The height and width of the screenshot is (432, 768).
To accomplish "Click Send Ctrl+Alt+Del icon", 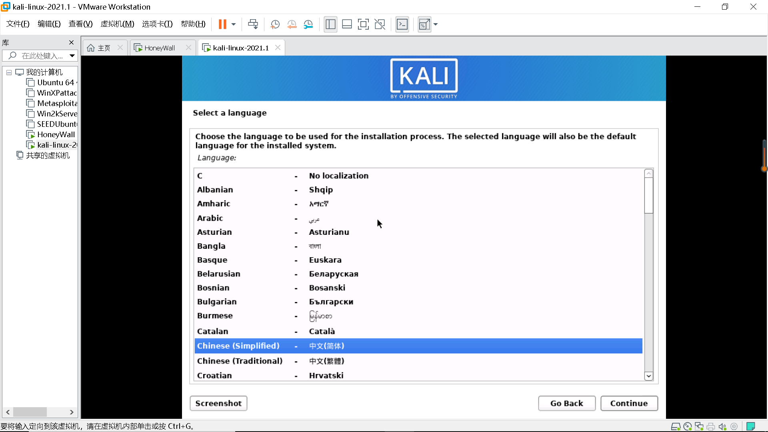I will 253,24.
